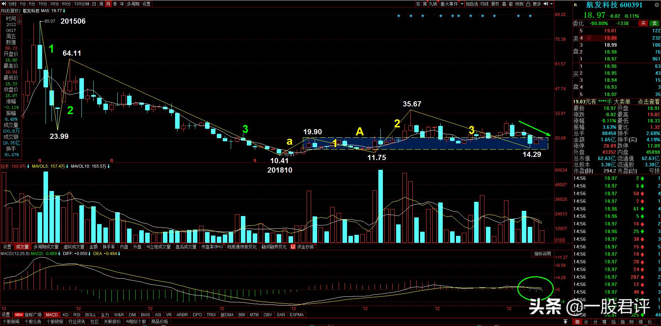The height and width of the screenshot is (326, 661).
Task: Click the 85.07 high price label
Action: click(50, 21)
